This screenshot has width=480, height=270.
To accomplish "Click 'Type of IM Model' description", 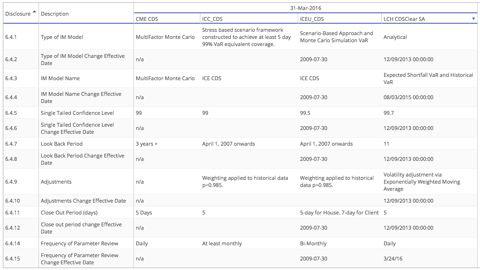I will pyautogui.click(x=62, y=37).
